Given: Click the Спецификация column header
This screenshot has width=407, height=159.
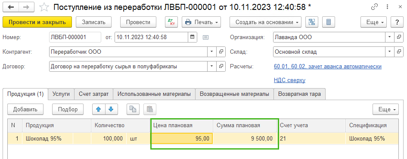Looking at the screenshot, I should coord(372,125).
